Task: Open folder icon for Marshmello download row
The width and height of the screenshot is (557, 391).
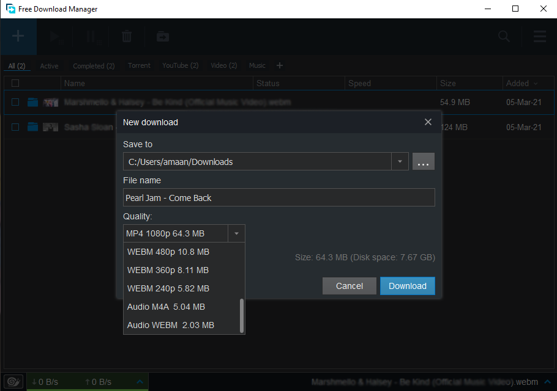Action: (32, 102)
